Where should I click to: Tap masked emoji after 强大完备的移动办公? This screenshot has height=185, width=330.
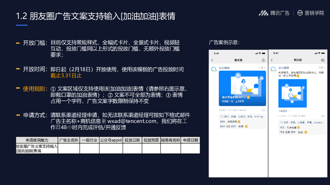pyautogui.click(x=248, y=97)
